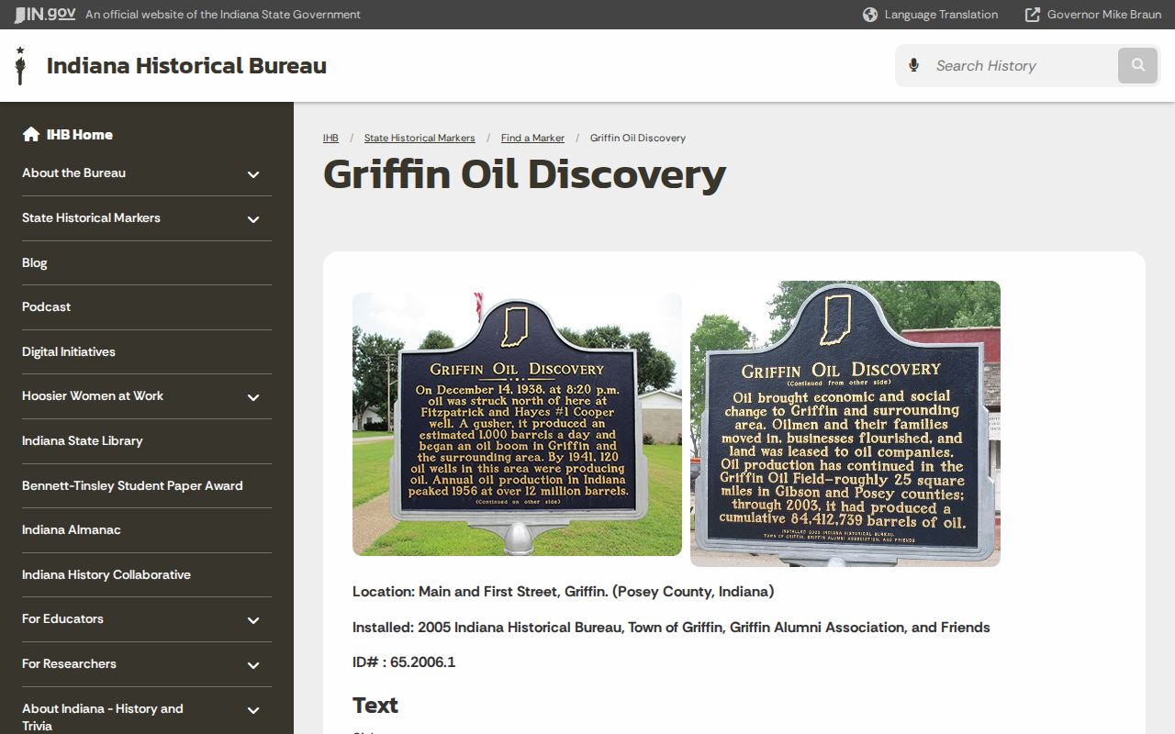
Task: Expand the Hoosier Women at Work chevron
Action: click(253, 397)
